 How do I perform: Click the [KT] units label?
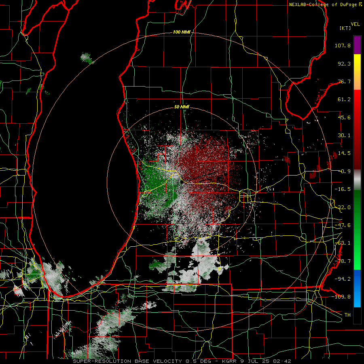pos(345,28)
